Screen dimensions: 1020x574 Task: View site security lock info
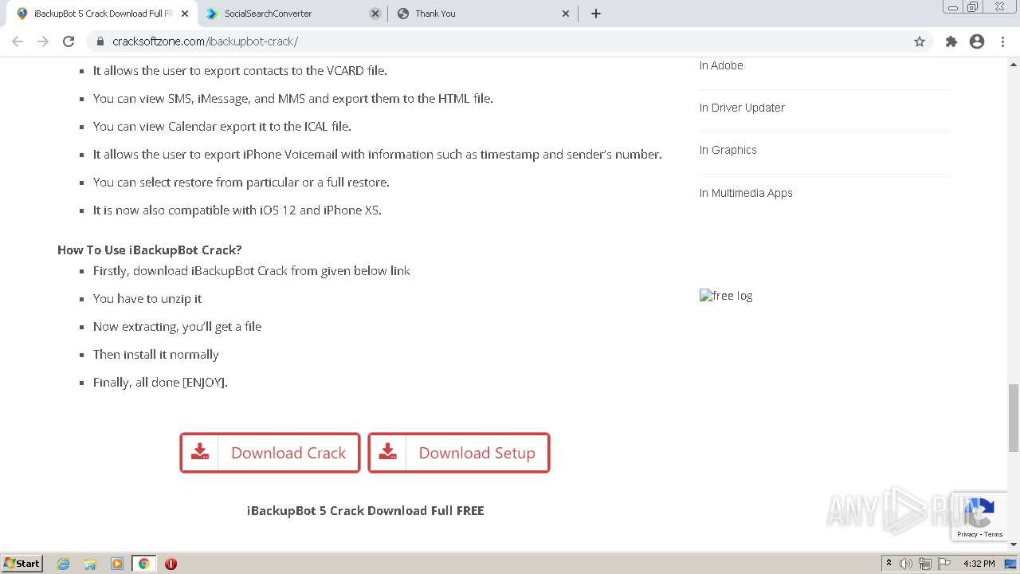[100, 41]
